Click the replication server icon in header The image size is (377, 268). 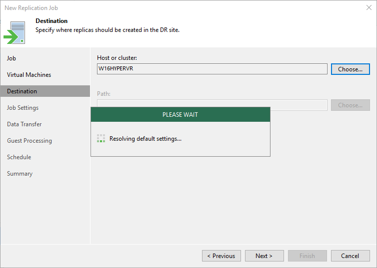point(14,32)
